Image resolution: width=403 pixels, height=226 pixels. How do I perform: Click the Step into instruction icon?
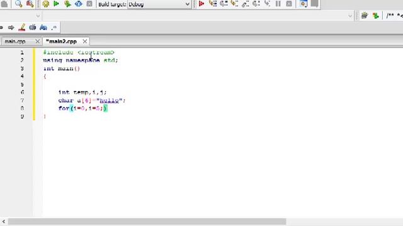point(267,4)
